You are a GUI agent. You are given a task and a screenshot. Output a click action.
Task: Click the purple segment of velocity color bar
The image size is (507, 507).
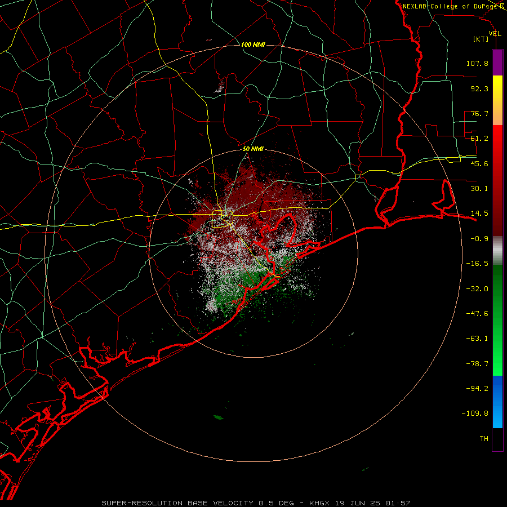497,63
